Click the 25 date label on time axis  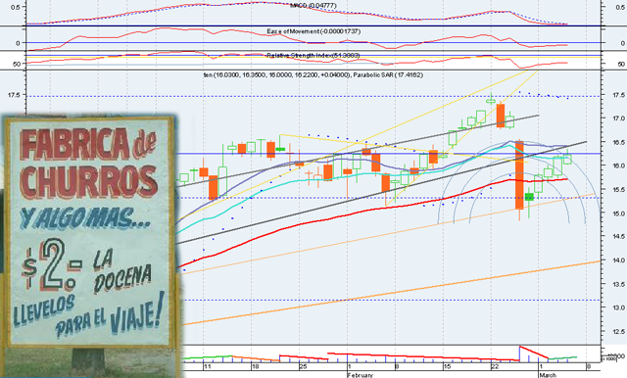click(303, 366)
